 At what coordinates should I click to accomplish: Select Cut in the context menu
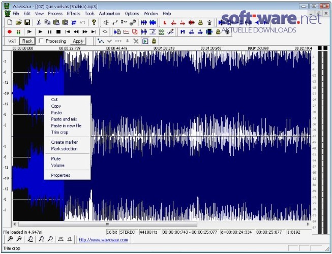tap(67, 100)
